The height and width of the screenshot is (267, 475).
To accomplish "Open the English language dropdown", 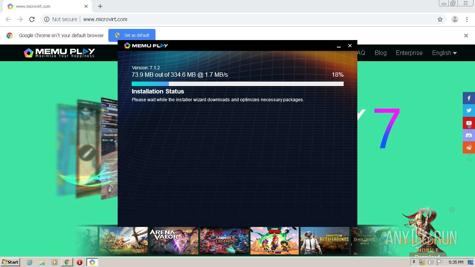I will point(444,53).
